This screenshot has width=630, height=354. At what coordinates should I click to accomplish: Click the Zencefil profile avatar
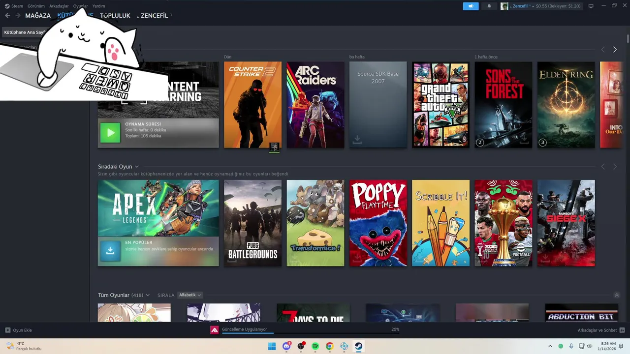[x=504, y=6]
